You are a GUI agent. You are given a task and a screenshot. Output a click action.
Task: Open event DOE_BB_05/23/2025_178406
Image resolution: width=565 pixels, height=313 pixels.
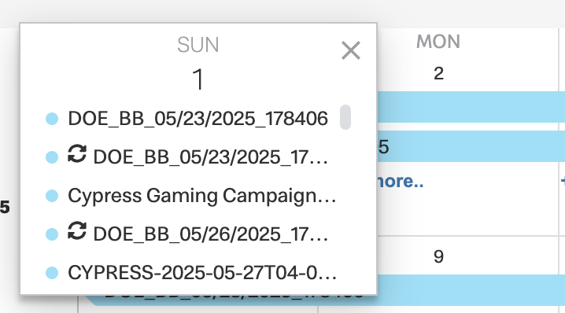point(198,119)
